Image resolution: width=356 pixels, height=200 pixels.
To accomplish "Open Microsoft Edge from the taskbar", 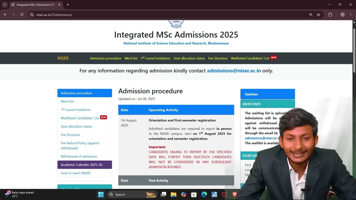I will click(204, 194).
